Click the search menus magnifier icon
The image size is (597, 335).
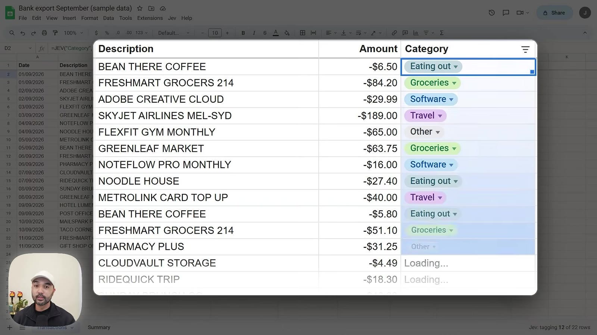pyautogui.click(x=12, y=33)
